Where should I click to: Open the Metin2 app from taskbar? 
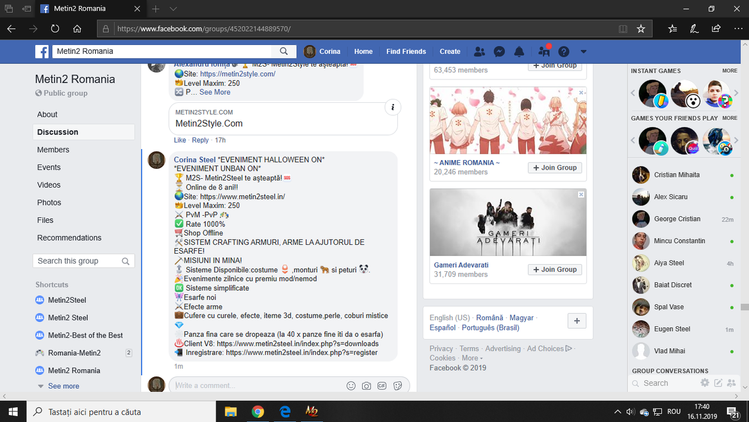[x=311, y=412]
